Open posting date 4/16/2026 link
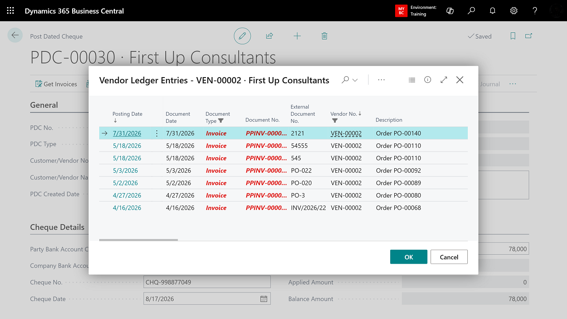Image resolution: width=567 pixels, height=319 pixels. tap(127, 208)
